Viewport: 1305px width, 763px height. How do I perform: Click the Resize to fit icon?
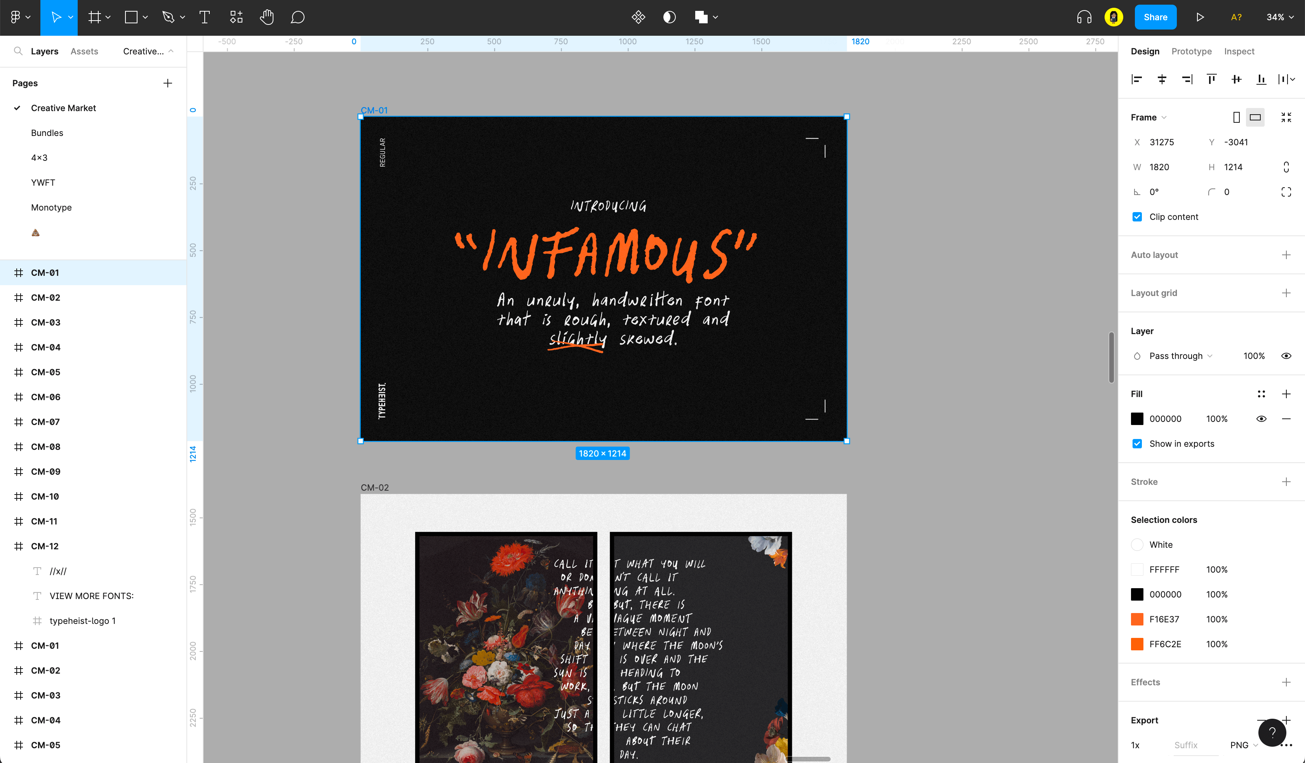click(x=1286, y=118)
